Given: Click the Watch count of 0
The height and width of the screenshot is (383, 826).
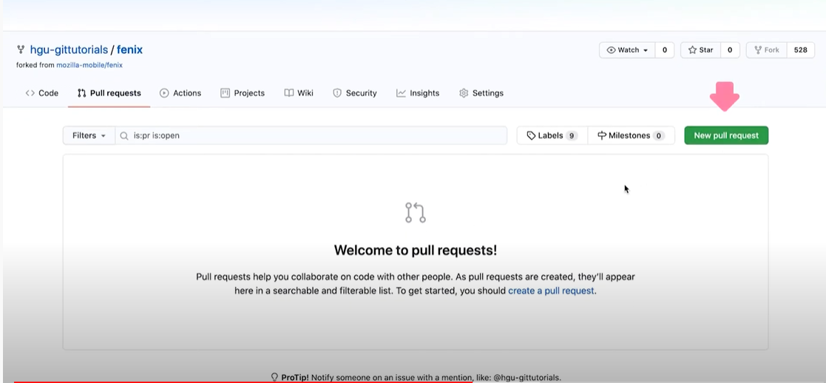Looking at the screenshot, I should click(x=665, y=50).
